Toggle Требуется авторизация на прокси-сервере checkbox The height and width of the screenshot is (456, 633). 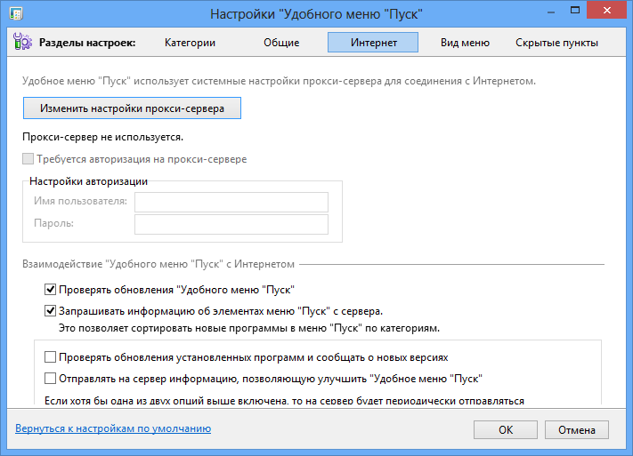28,159
